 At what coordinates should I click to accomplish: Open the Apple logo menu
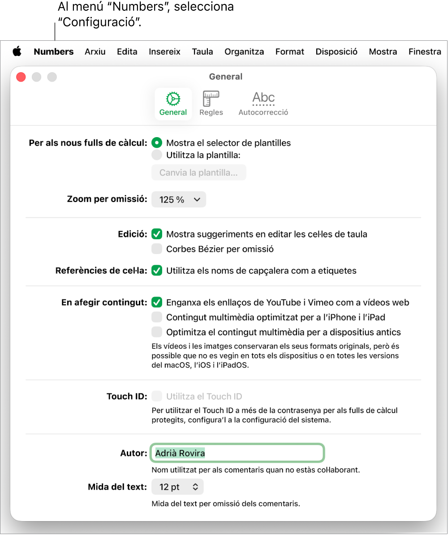coord(17,52)
